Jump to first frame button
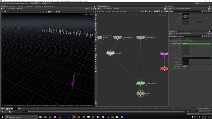Image resolution: width=212 pixels, height=119 pixels. (x=2, y=109)
